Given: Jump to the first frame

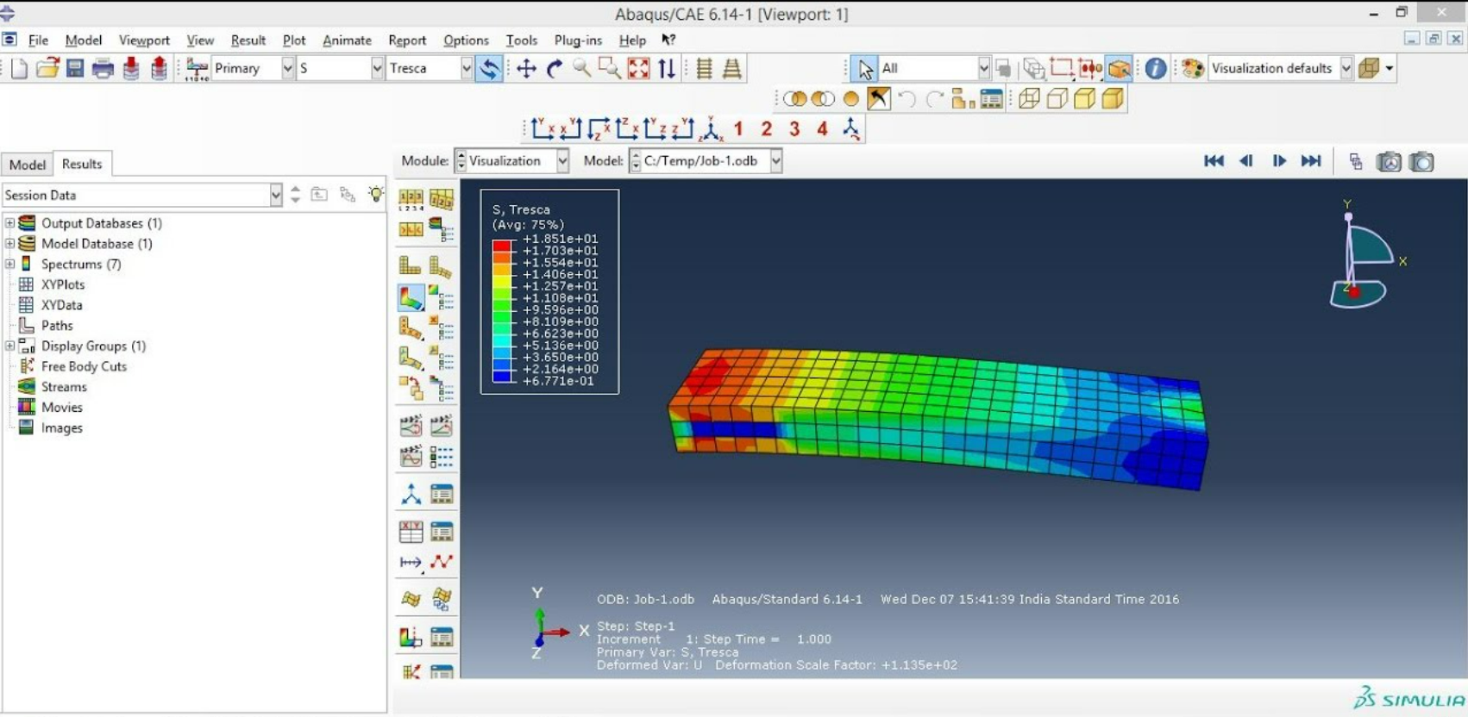Looking at the screenshot, I should 1214,161.
